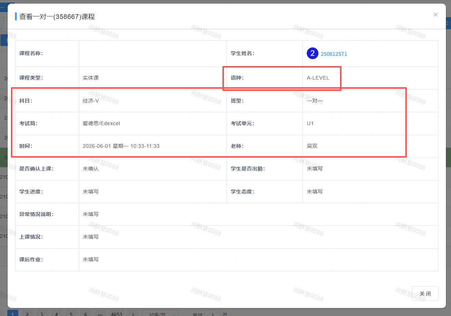Click the 学生态度 label
This screenshot has width=451, height=316.
click(x=242, y=192)
